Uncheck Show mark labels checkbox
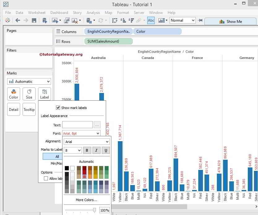This screenshot has height=215, width=258. click(x=58, y=108)
